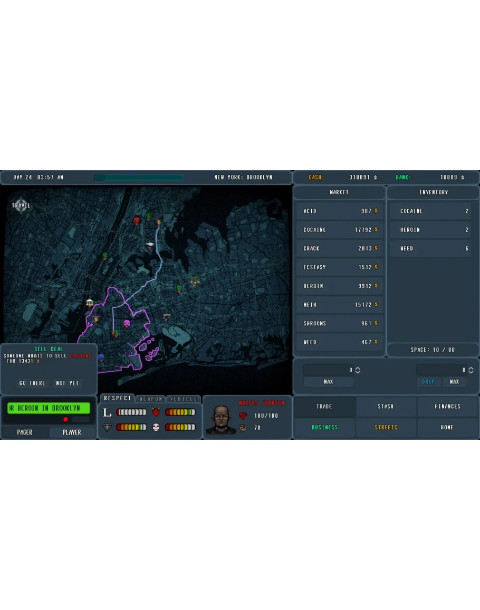
Task: Open the Streets menu
Action: point(386,427)
